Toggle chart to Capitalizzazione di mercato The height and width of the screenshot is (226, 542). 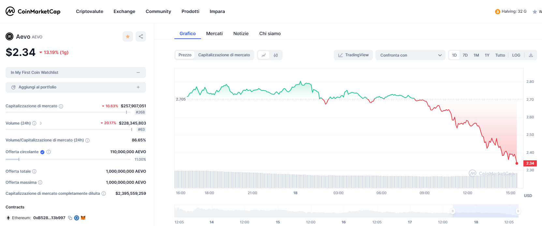pos(224,55)
